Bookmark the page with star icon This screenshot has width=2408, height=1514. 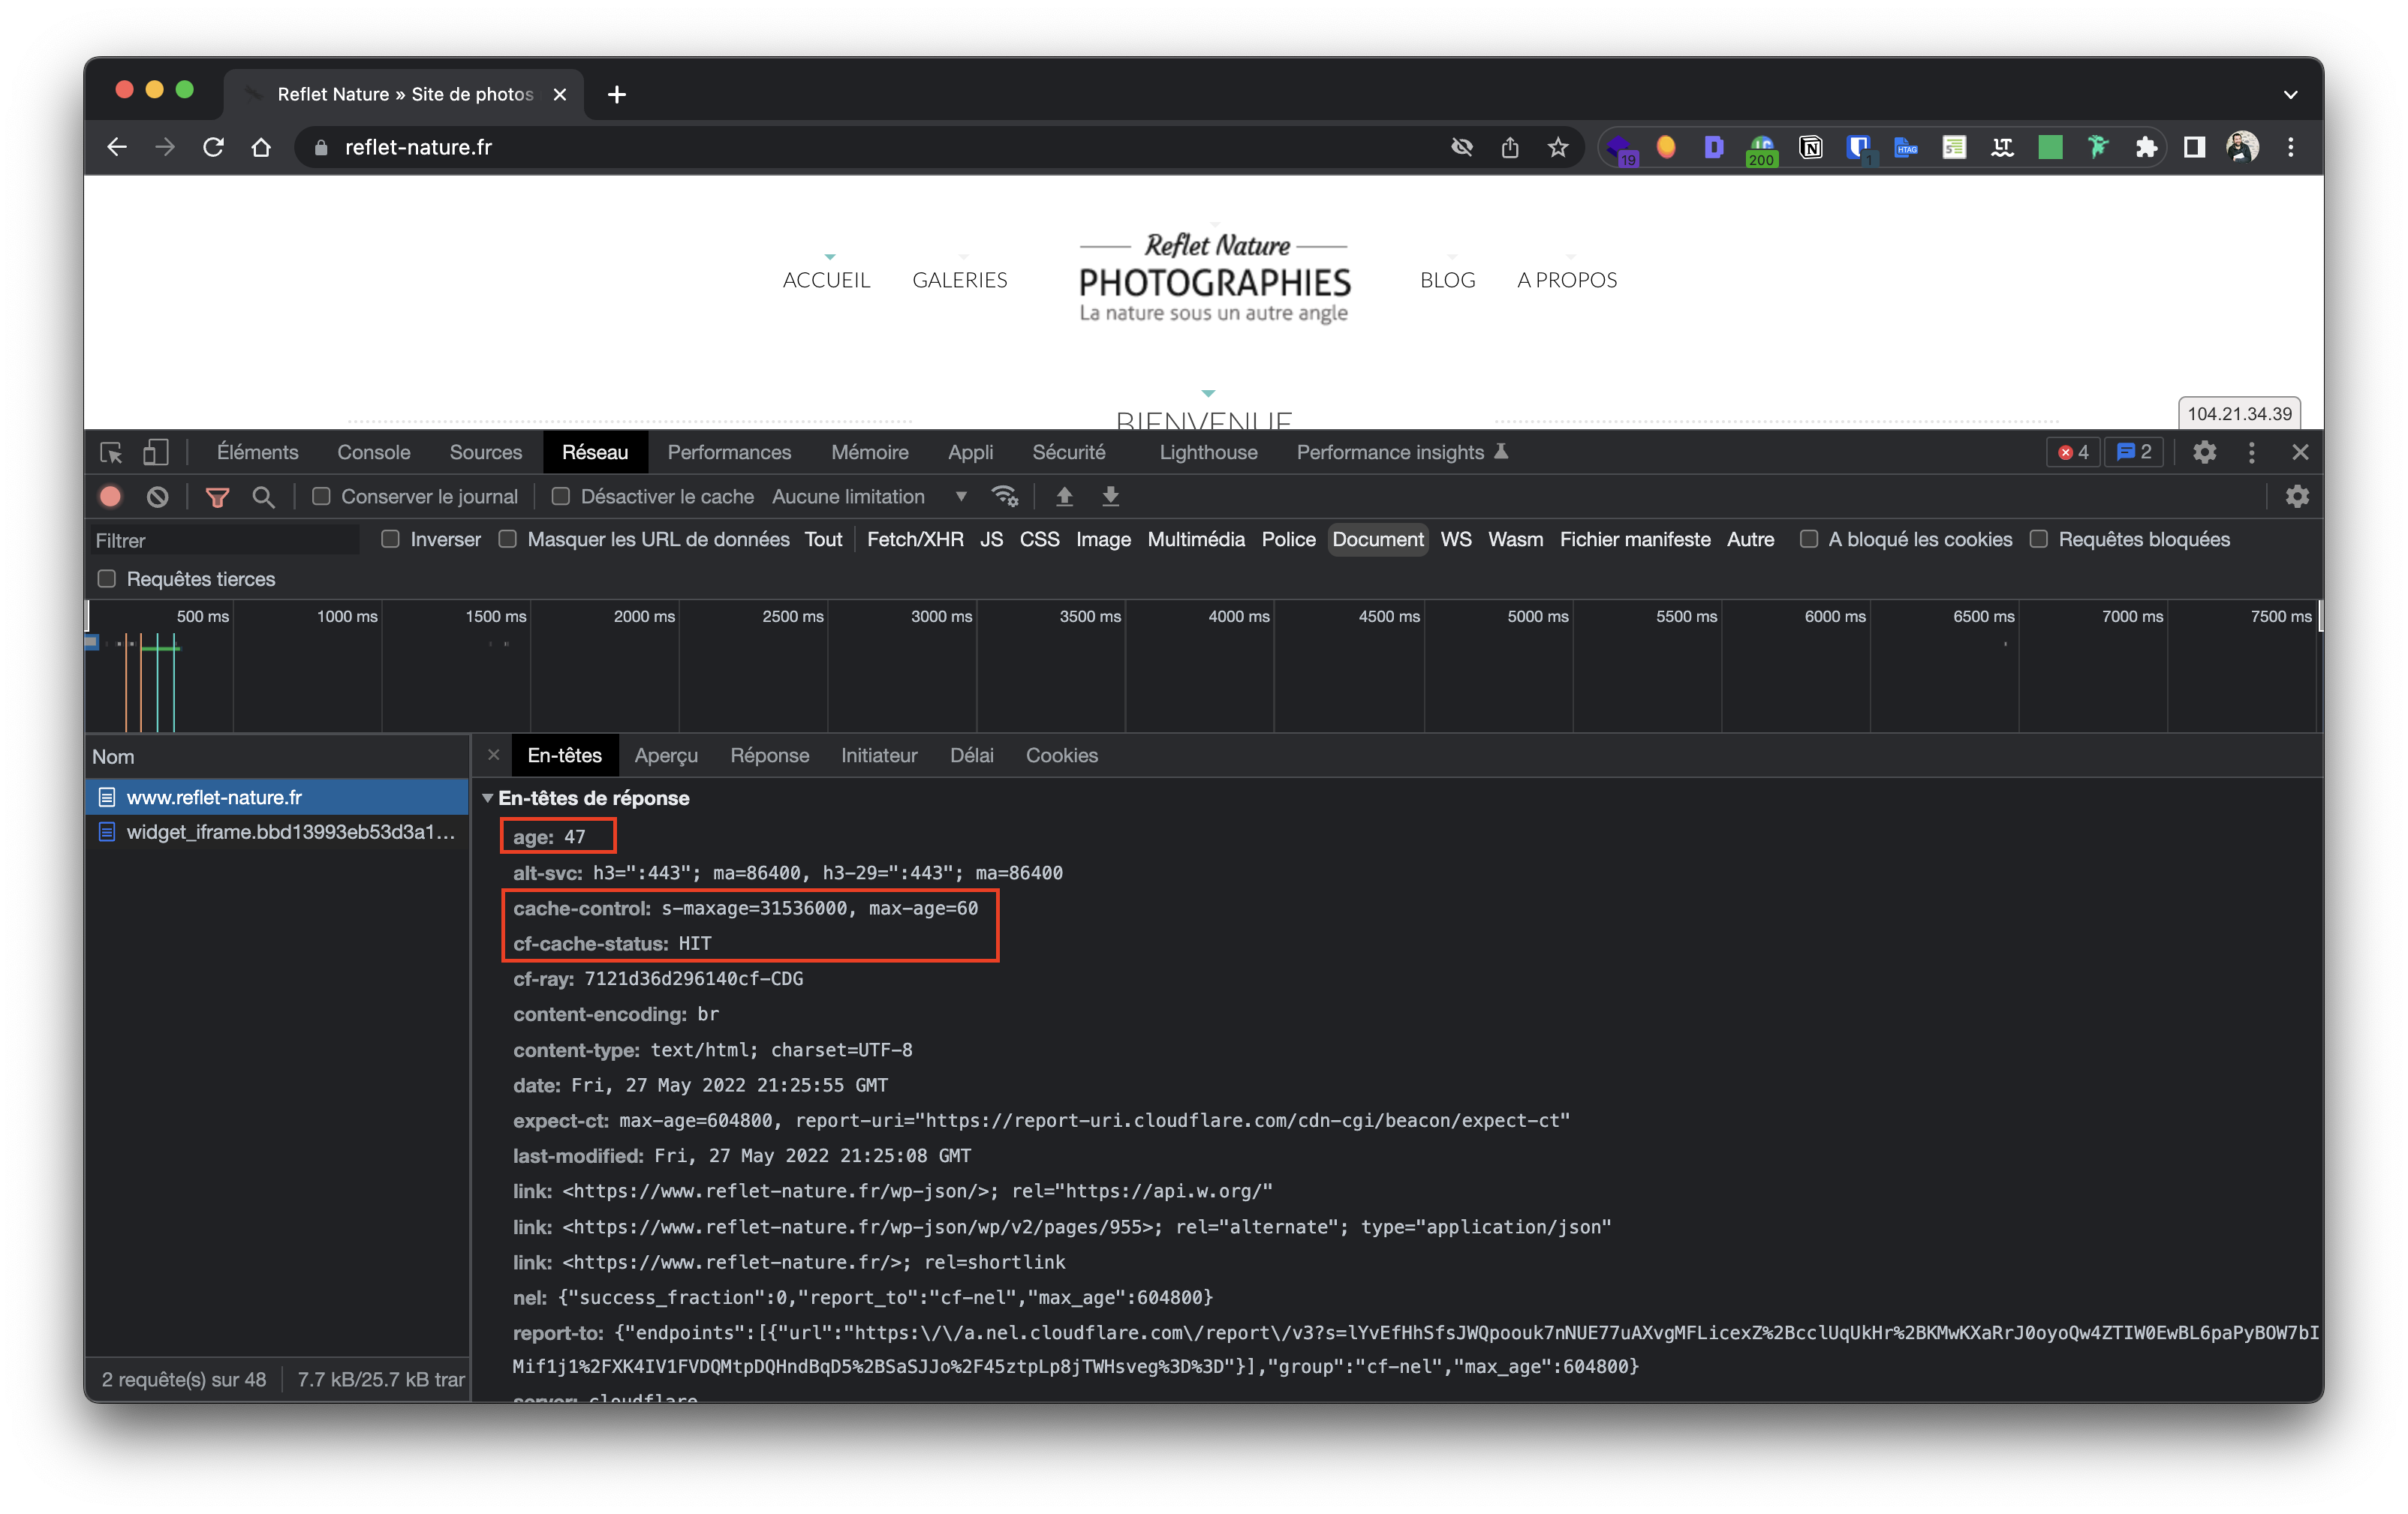(1557, 147)
